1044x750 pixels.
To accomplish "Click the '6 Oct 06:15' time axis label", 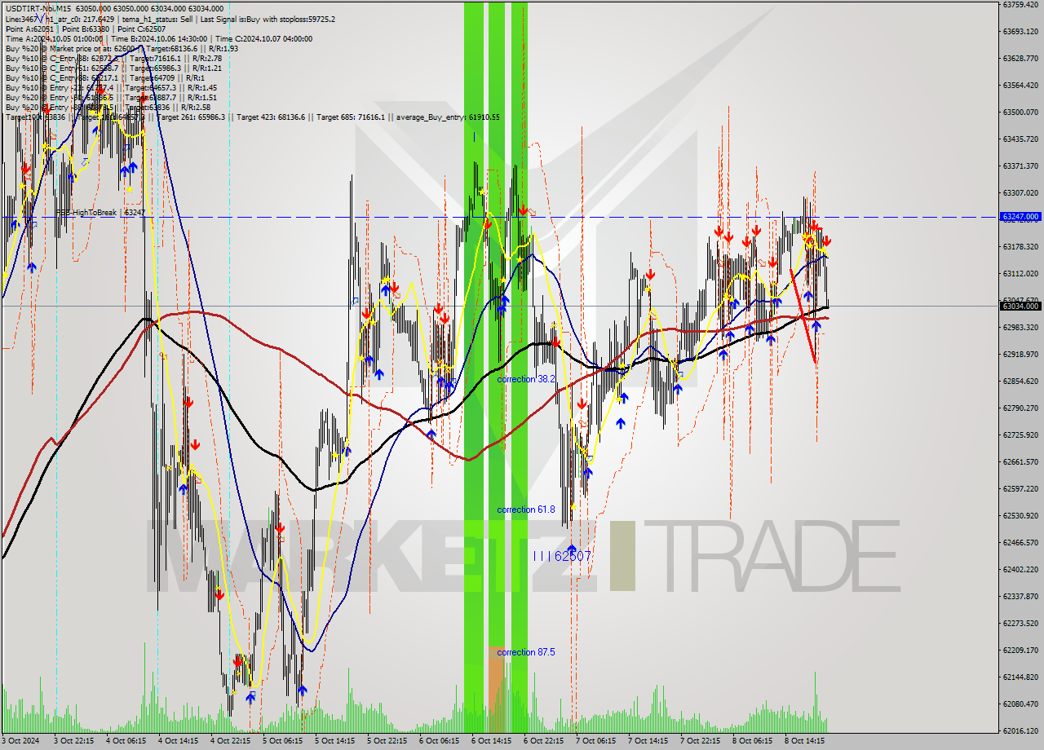I will [x=440, y=741].
